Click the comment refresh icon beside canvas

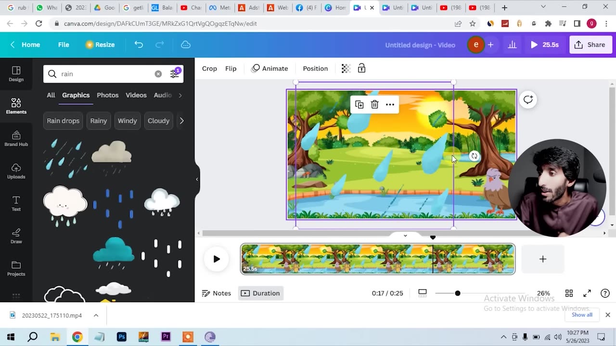[528, 99]
